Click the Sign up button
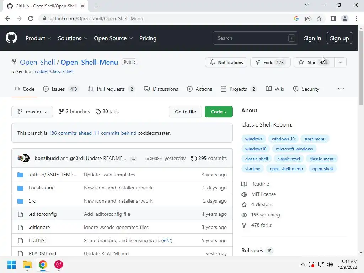364x273 pixels. 339,38
